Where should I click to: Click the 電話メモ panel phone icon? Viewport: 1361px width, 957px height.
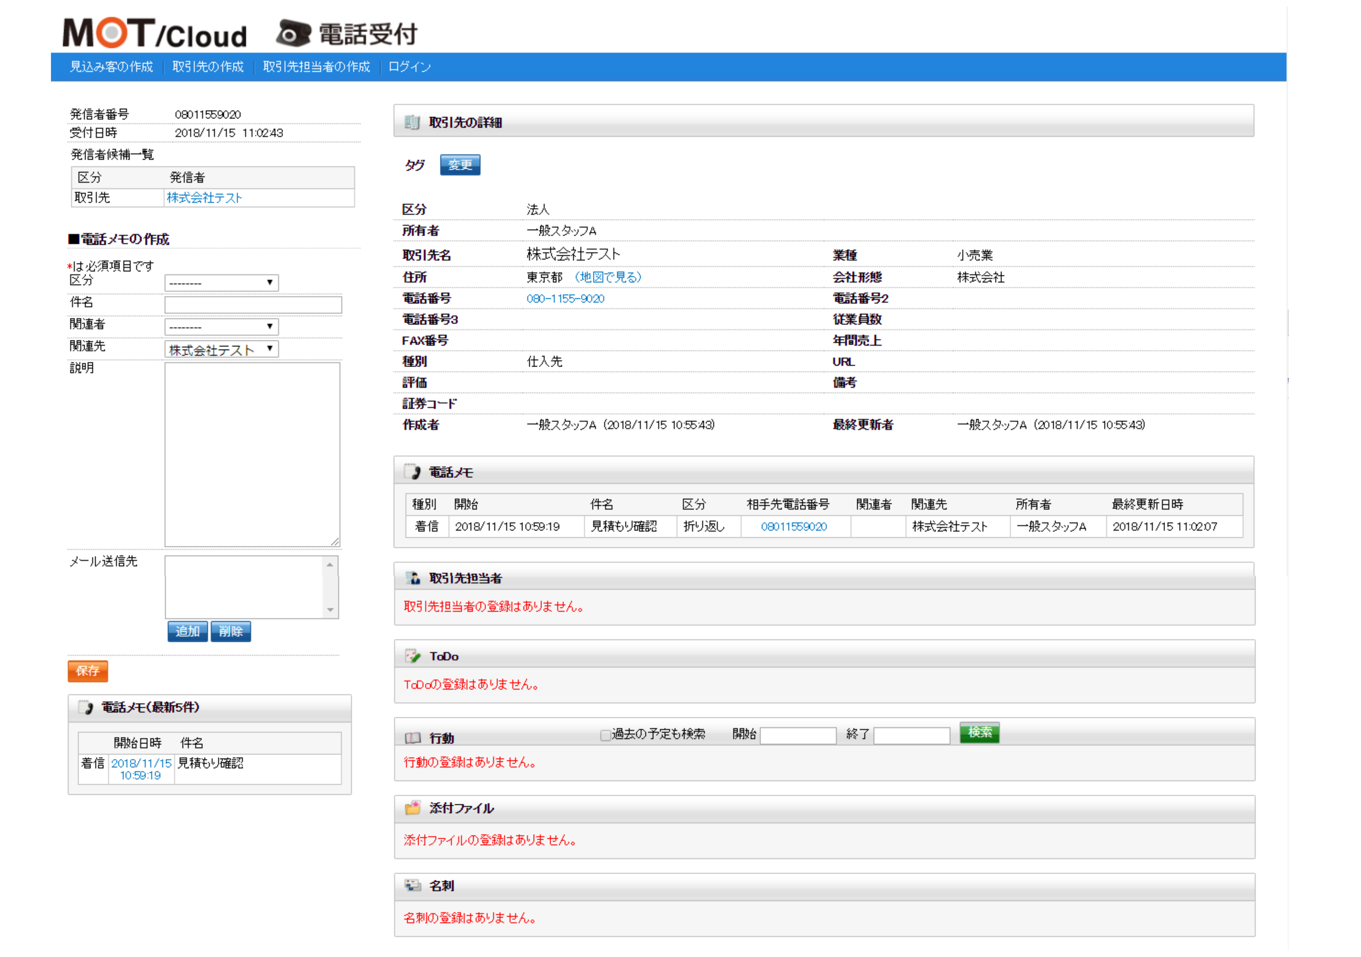(x=411, y=472)
